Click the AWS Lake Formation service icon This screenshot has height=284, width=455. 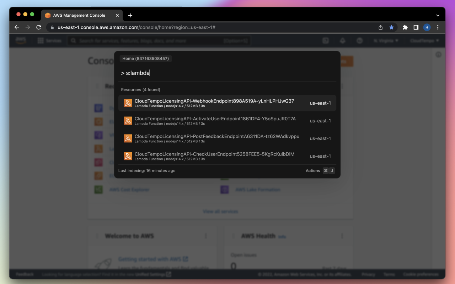point(225,190)
